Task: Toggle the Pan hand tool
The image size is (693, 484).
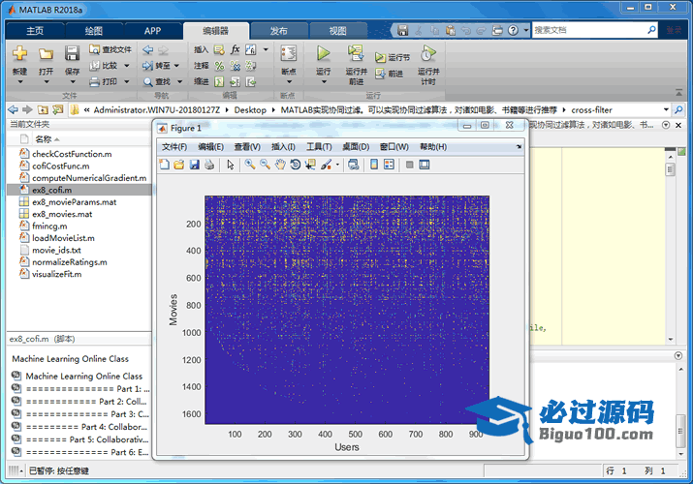Action: (x=280, y=165)
